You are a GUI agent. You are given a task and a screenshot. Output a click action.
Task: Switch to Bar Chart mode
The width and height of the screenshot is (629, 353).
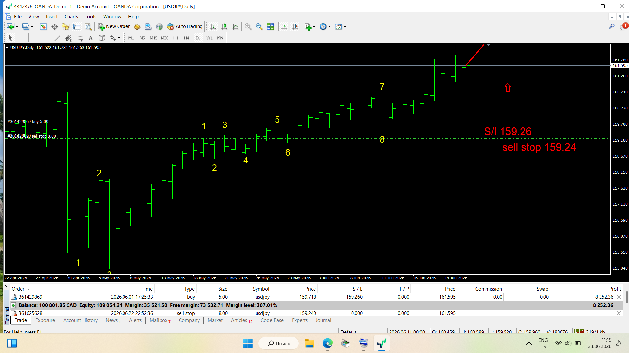click(x=213, y=27)
